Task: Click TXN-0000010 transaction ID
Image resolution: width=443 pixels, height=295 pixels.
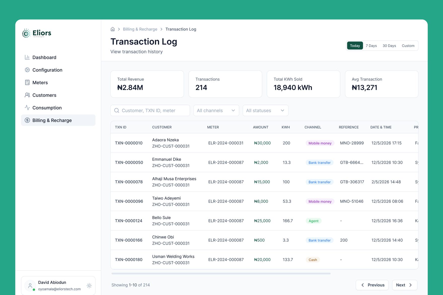Action: click(x=129, y=143)
